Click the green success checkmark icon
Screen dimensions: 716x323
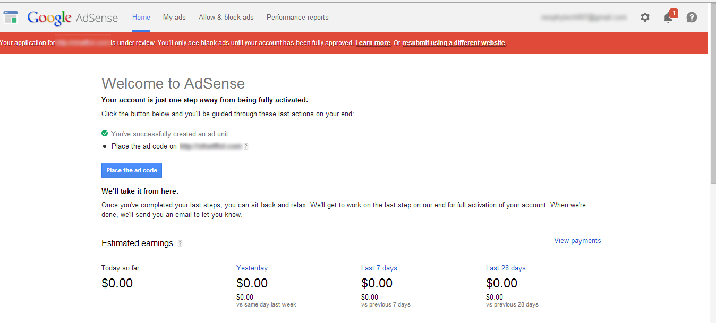point(105,134)
